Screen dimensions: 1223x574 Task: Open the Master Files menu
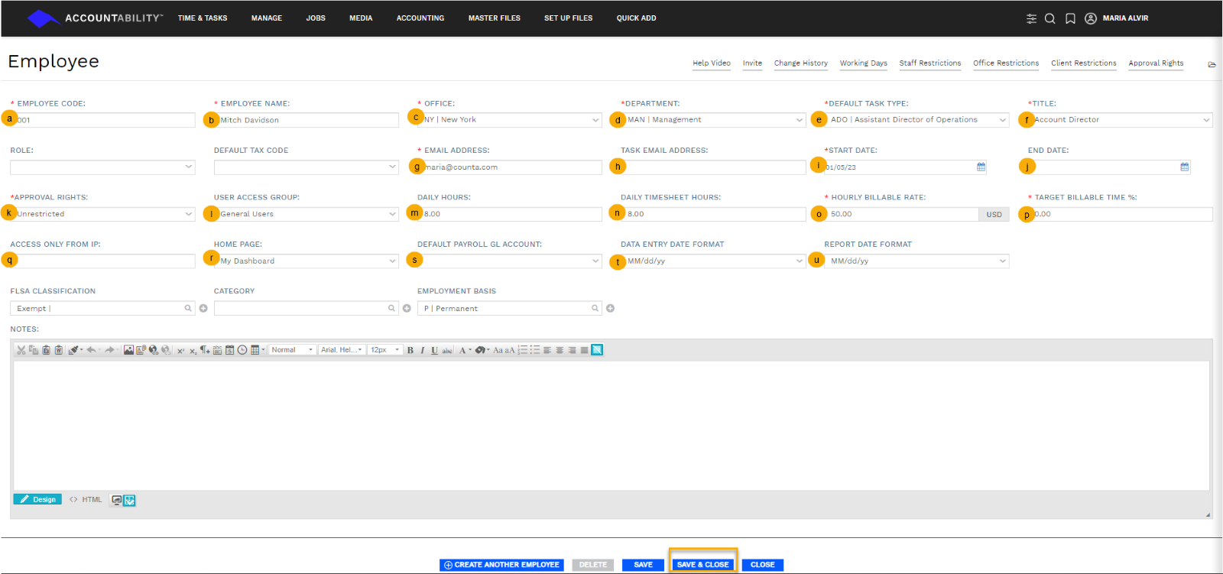point(494,18)
